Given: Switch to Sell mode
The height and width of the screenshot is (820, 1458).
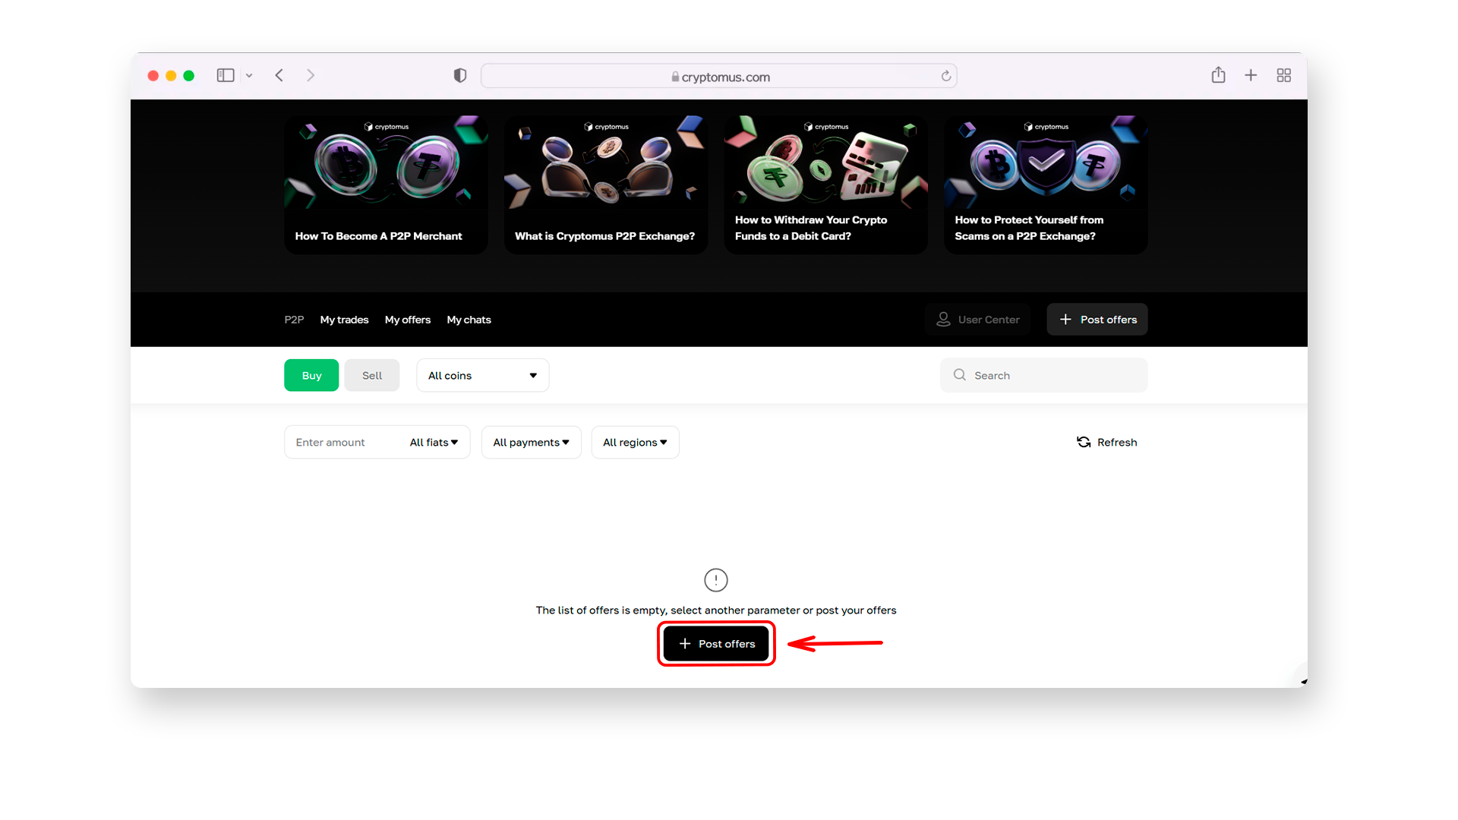Looking at the screenshot, I should tap(371, 376).
